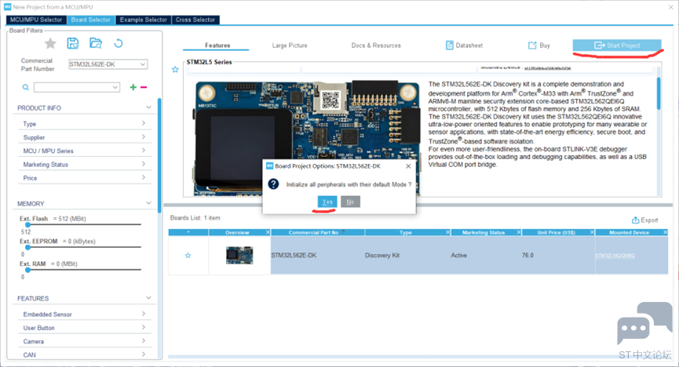This screenshot has height=367, width=679.
Task: Click No in the Board Project dialog
Action: (x=350, y=202)
